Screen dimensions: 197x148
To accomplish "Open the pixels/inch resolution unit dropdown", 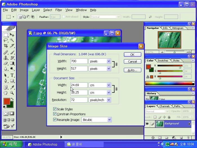I will [100, 100].
